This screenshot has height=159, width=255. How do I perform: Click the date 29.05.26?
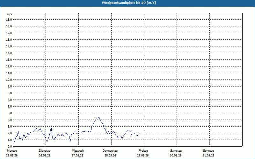click(x=143, y=156)
